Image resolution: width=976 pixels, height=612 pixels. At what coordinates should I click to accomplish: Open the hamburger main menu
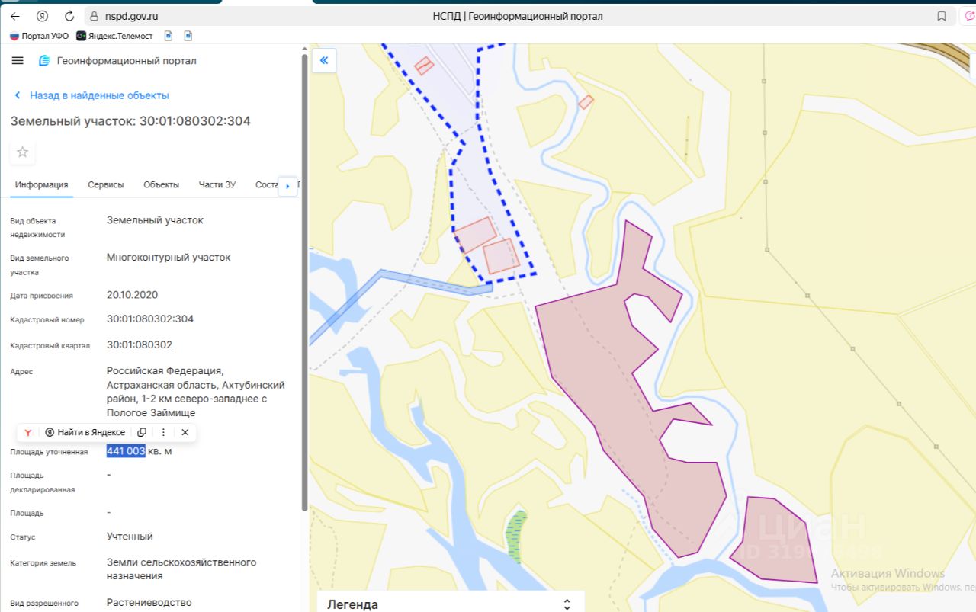pyautogui.click(x=18, y=60)
